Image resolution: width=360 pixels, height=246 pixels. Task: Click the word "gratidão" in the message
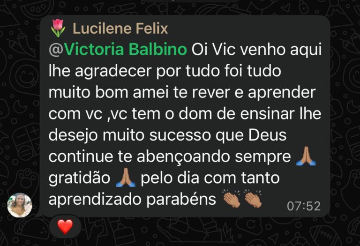click(79, 179)
